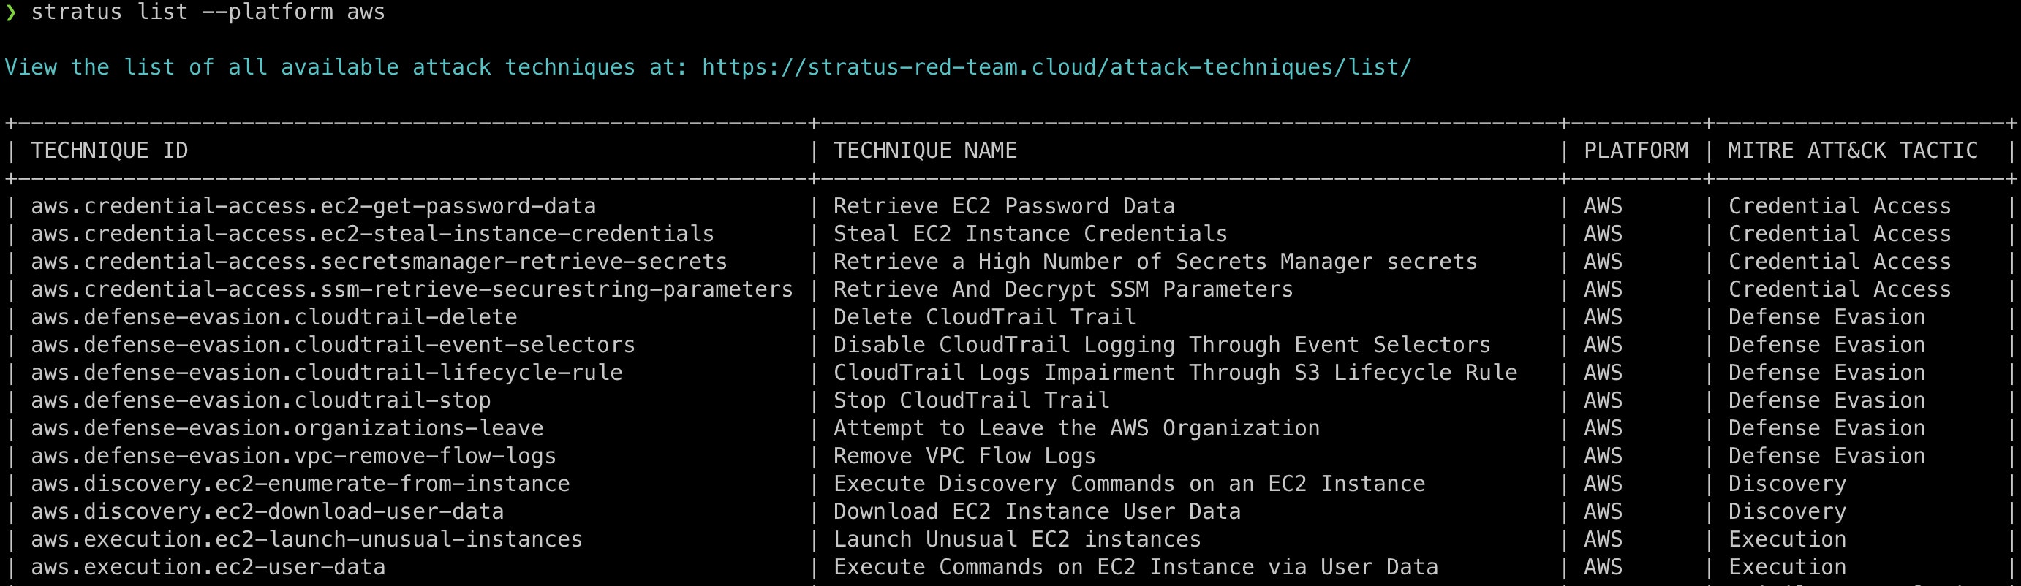Click aws.defense-evasion.cloudtrail-delete technique ID
Viewport: 2021px width, 586px height.
click(x=273, y=318)
